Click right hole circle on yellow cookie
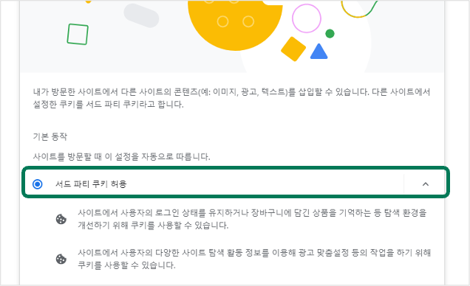 (248, 21)
